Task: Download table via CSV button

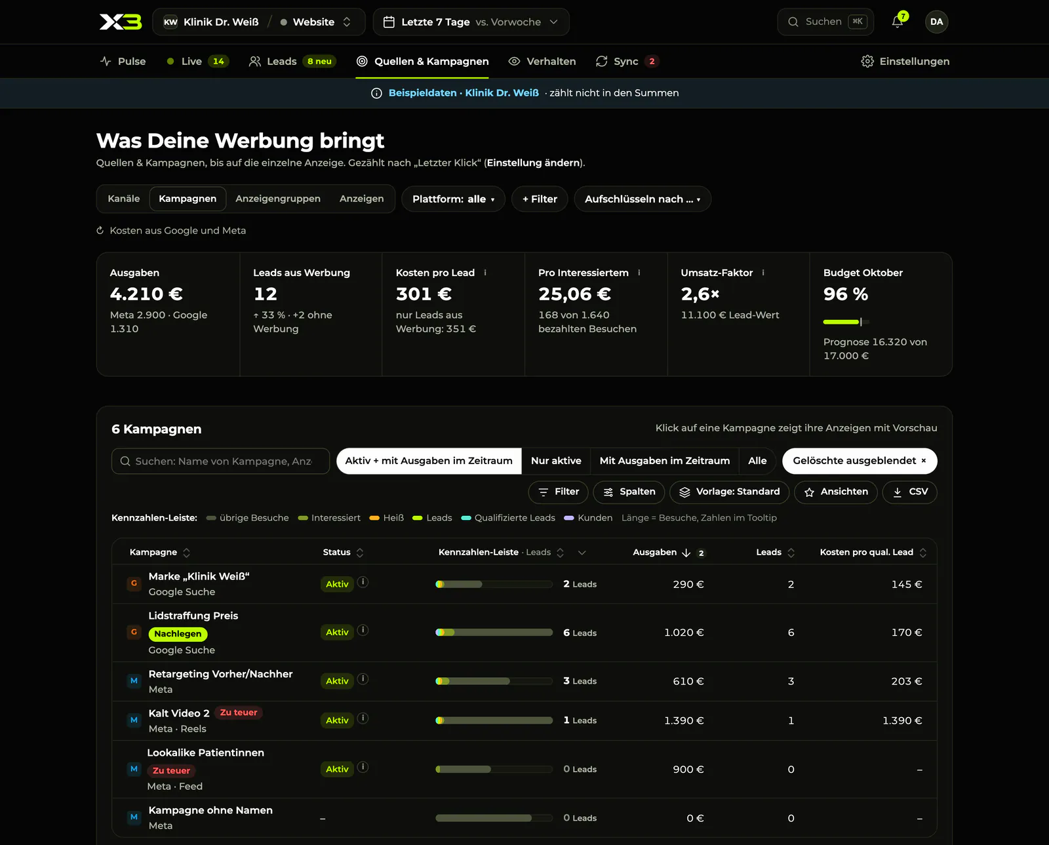Action: point(909,492)
